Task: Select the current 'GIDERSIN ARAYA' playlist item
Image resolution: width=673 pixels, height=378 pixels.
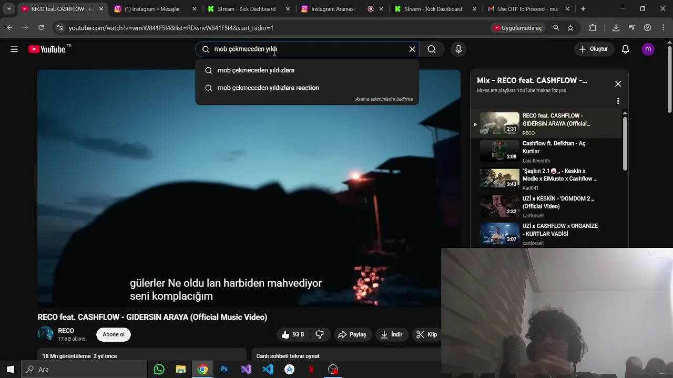Action: click(546, 124)
